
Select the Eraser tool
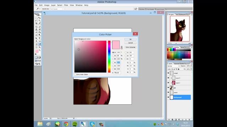click(x=36, y=32)
